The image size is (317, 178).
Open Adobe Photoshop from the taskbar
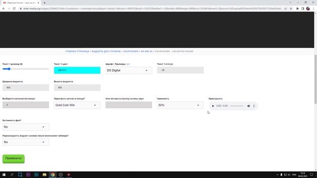pyautogui.click(x=36, y=175)
